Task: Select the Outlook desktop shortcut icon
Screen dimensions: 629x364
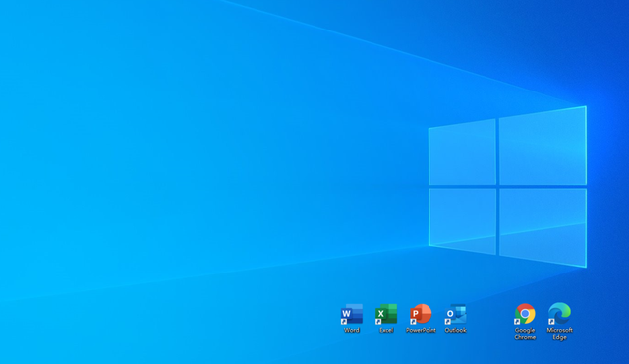Action: click(455, 314)
